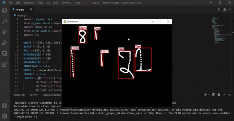Open the Source Control view
The height and width of the screenshot is (121, 234).
pyautogui.click(x=5, y=32)
